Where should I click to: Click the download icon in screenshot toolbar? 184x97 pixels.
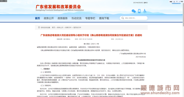click(174, 2)
